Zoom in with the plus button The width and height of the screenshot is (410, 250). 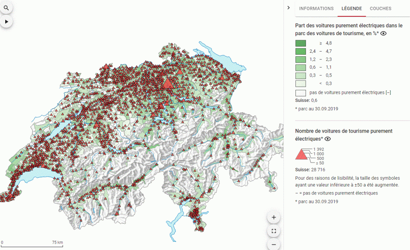274,218
